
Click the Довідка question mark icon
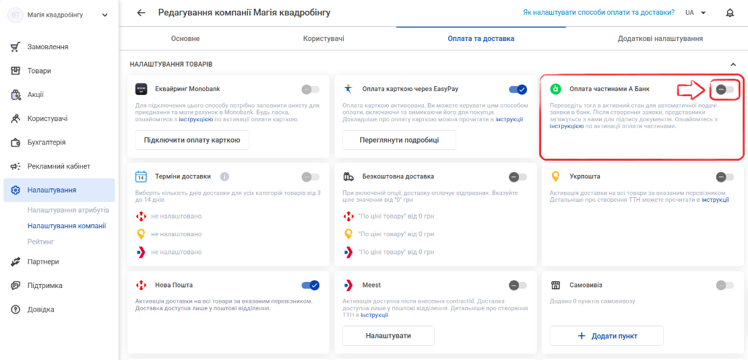coord(15,310)
